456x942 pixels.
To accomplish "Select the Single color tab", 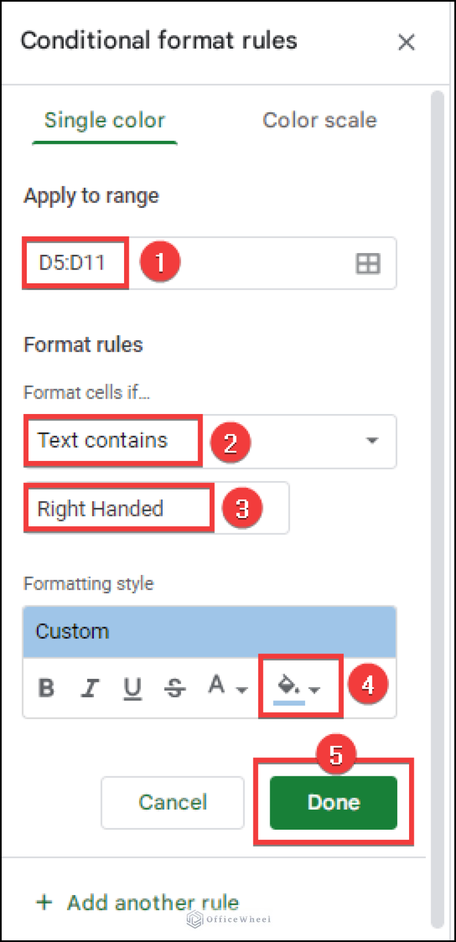I will 104,120.
